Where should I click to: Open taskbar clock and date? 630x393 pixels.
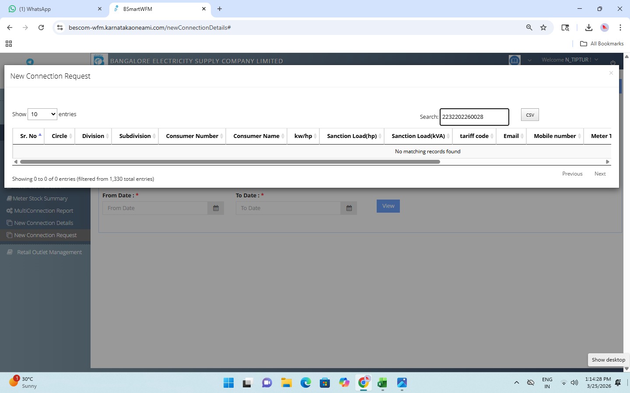click(x=598, y=383)
